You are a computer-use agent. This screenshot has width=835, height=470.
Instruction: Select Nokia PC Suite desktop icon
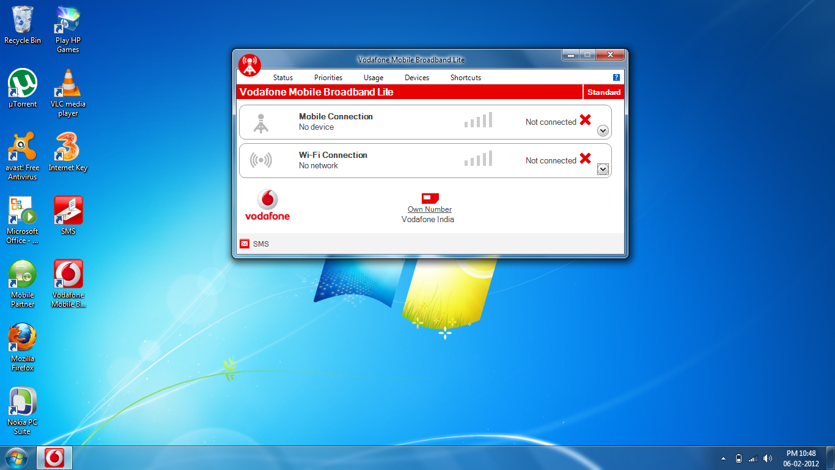[23, 411]
